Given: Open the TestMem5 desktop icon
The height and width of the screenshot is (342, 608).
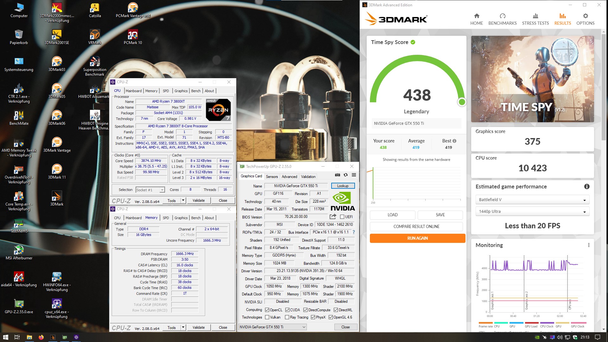Looking at the screenshot, I should 19,225.
